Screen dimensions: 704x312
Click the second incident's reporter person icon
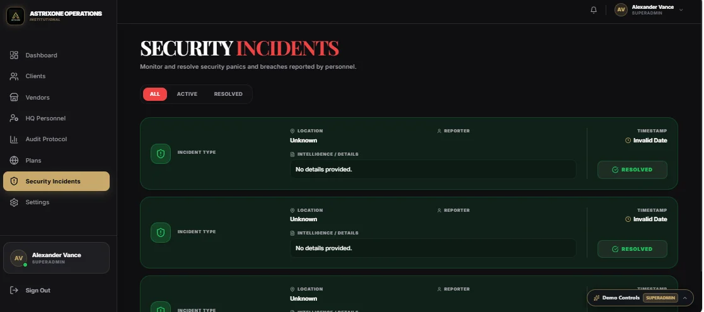tap(439, 210)
